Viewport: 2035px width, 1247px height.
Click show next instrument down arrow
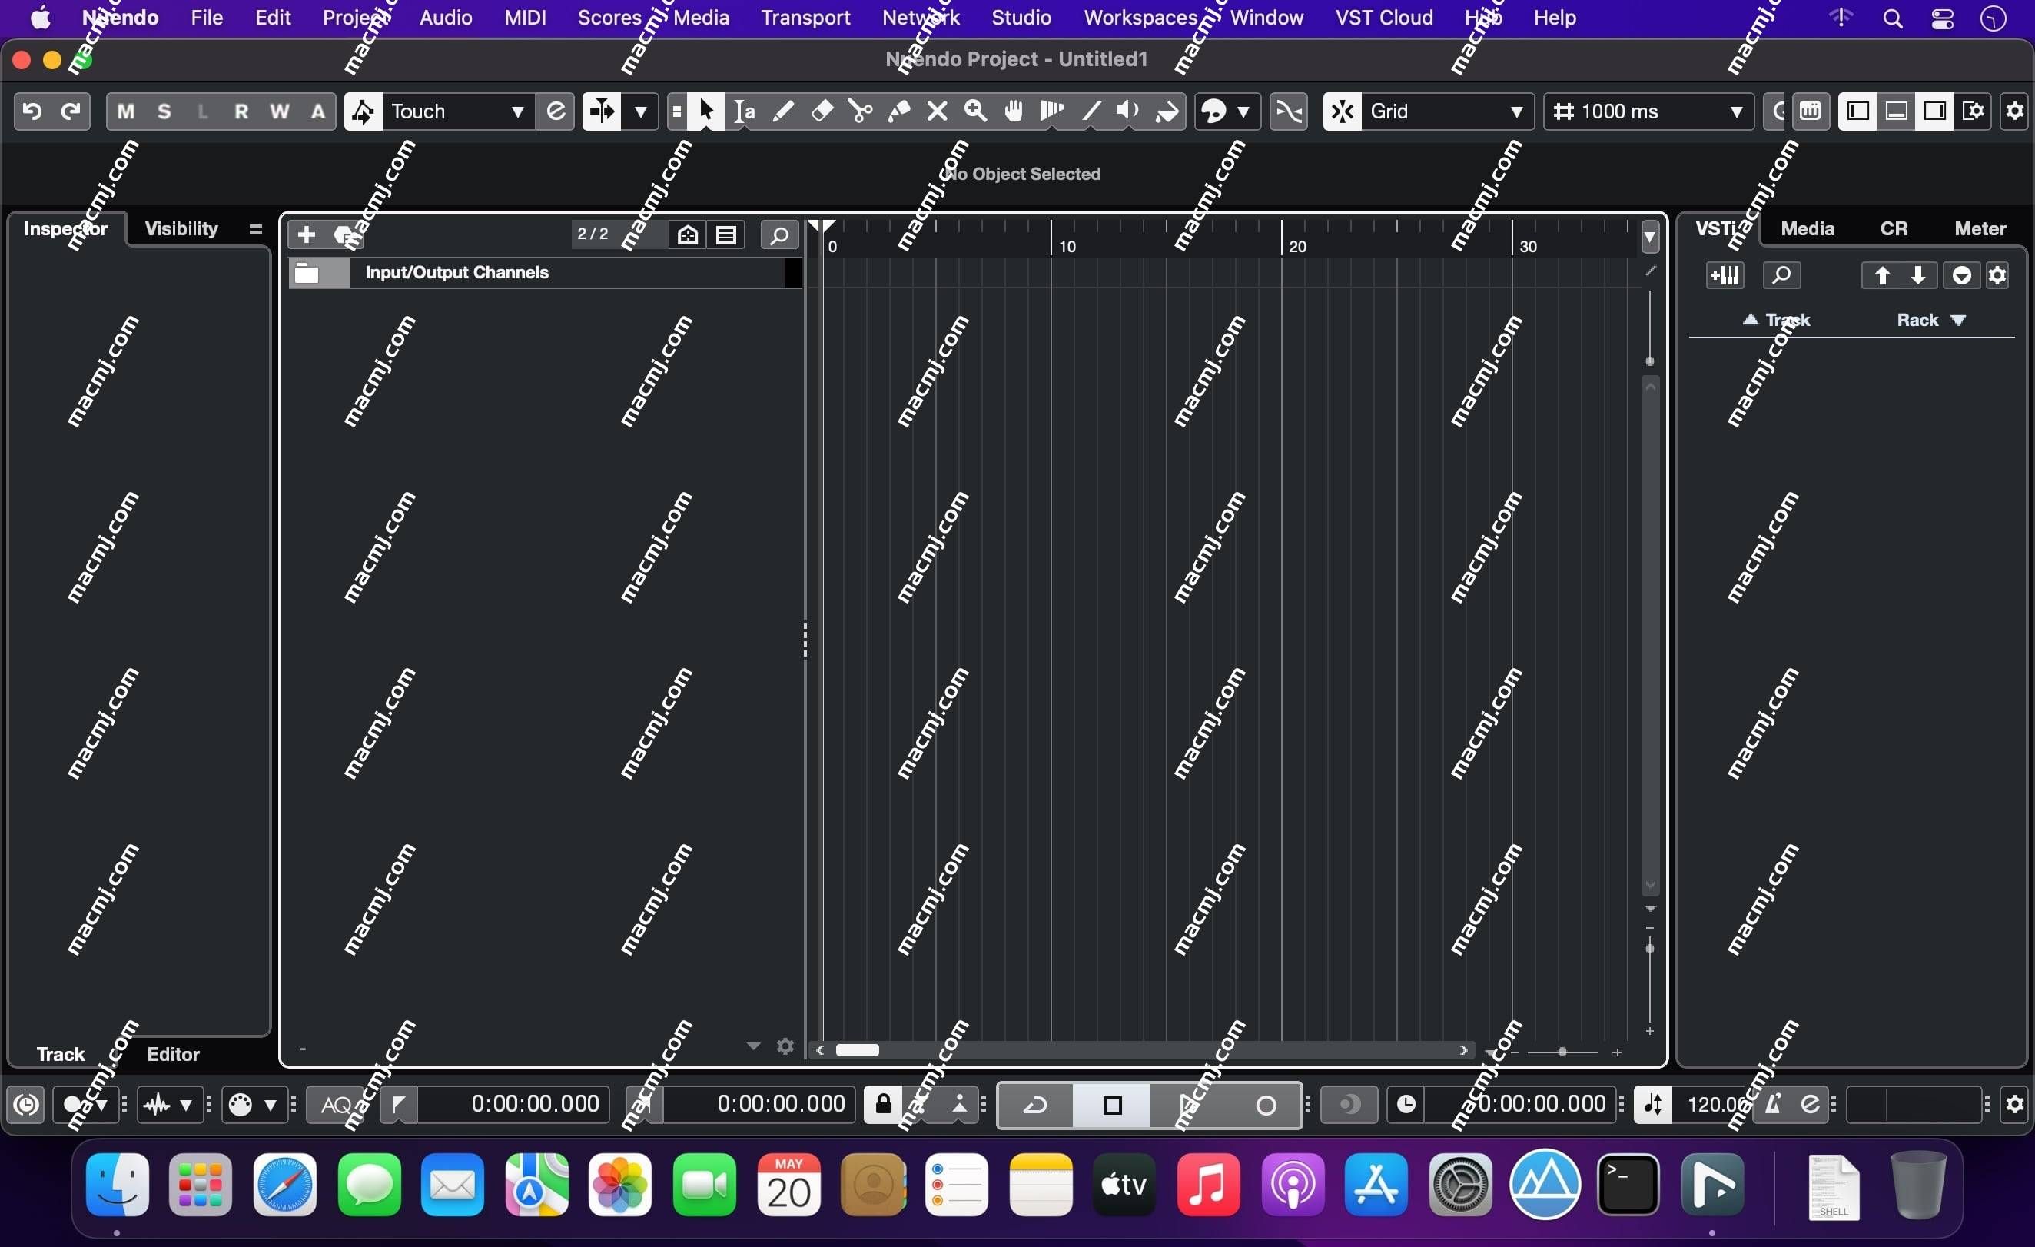[x=1917, y=275]
